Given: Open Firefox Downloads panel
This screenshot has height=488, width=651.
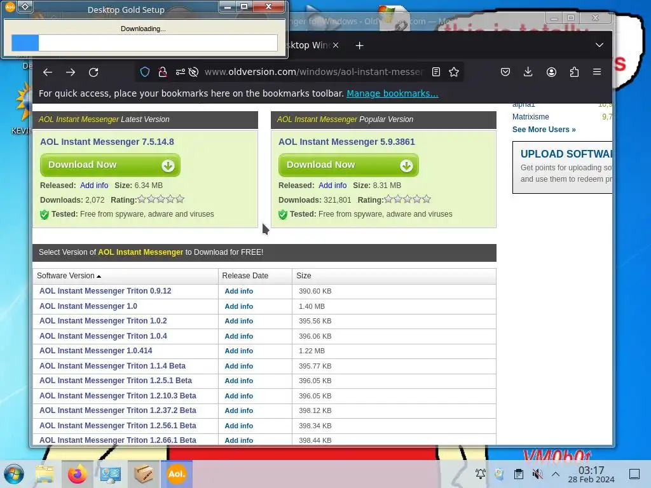Looking at the screenshot, I should [x=528, y=72].
